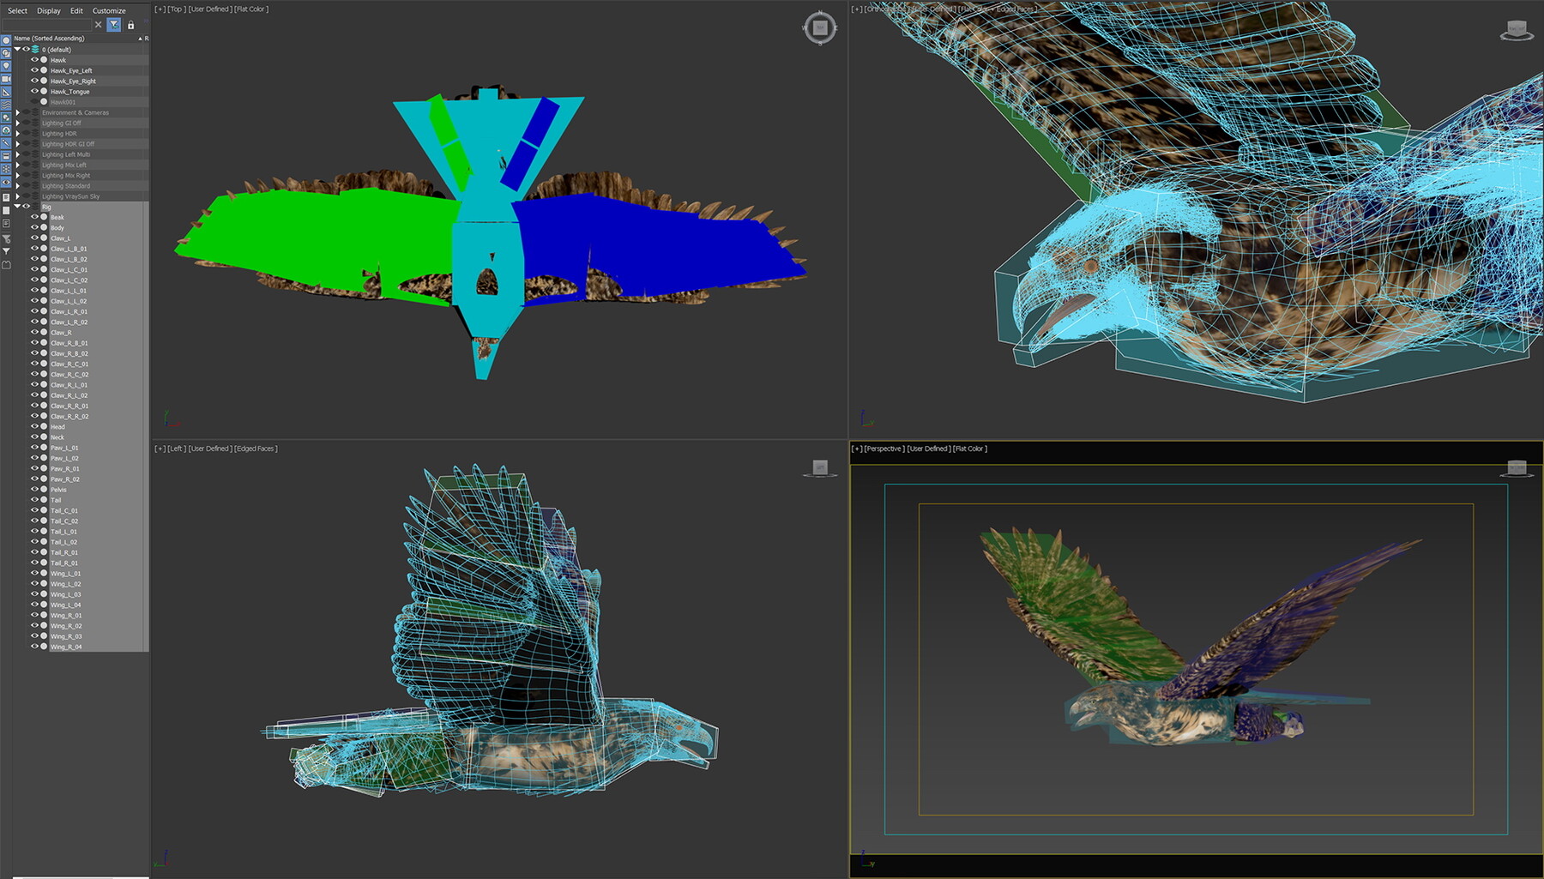Hide the Hawk object with its eye toggle
Image resolution: width=1544 pixels, height=879 pixels.
click(34, 60)
